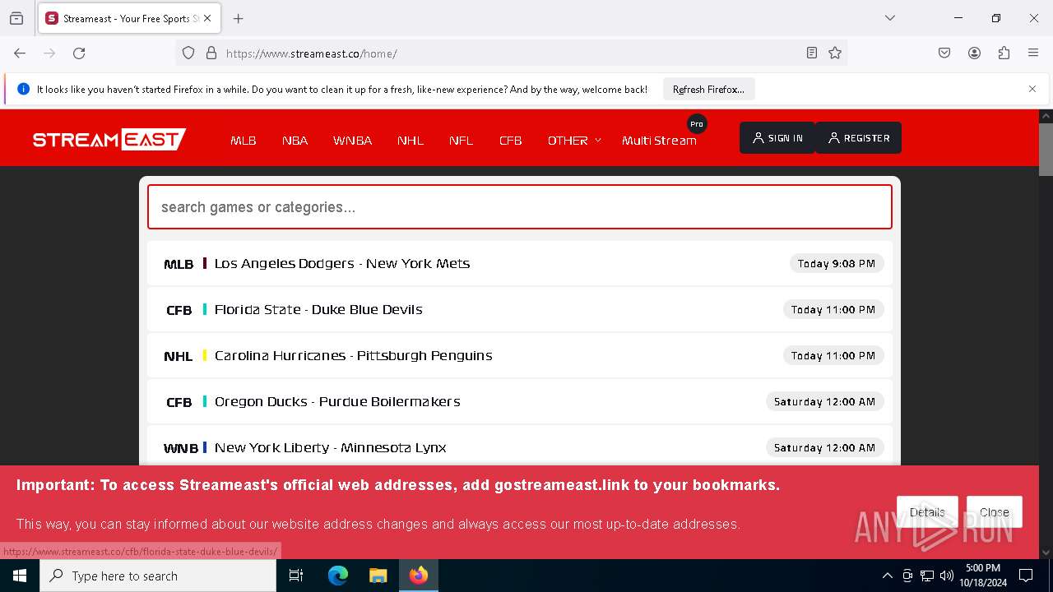This screenshot has height=592, width=1053.
Task: Open the list all tabs dropdown
Action: (890, 18)
